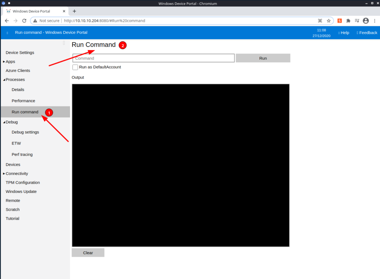Open the QR code icon in address bar
Image resolution: width=380 pixels, height=279 pixels.
pyautogui.click(x=320, y=21)
